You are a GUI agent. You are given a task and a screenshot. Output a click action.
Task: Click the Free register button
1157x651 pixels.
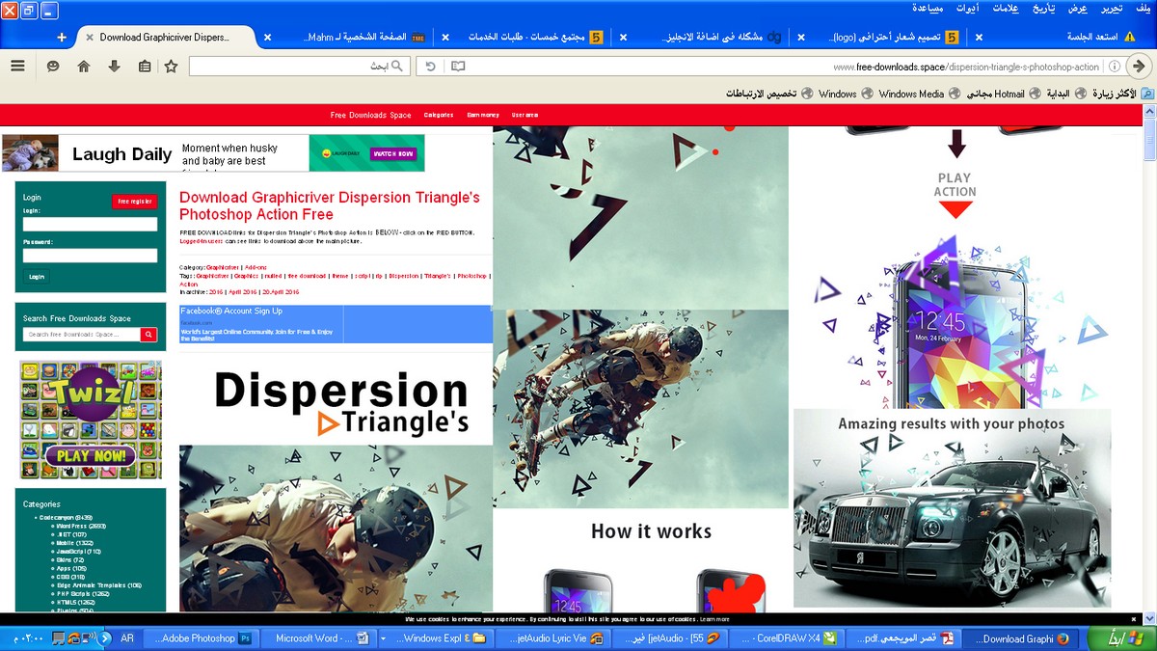coord(134,202)
